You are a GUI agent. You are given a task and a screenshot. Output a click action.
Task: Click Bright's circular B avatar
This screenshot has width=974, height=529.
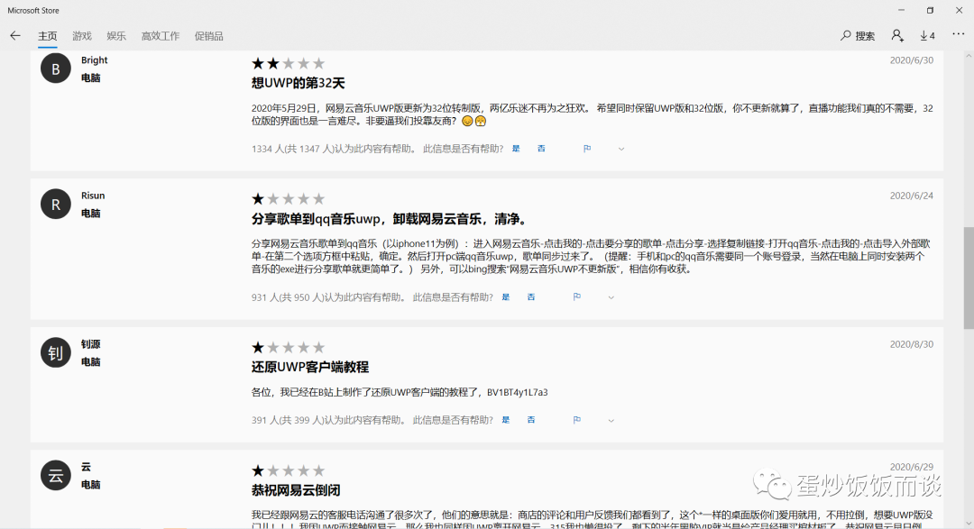coord(55,67)
